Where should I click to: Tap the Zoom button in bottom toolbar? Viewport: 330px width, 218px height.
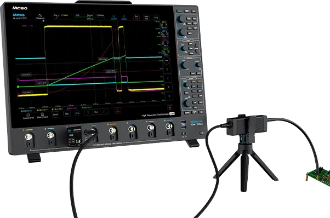tap(55, 114)
